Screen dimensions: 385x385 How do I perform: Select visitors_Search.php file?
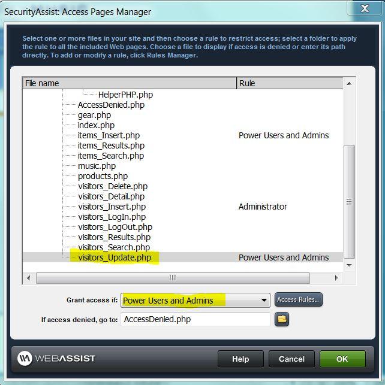(x=114, y=247)
